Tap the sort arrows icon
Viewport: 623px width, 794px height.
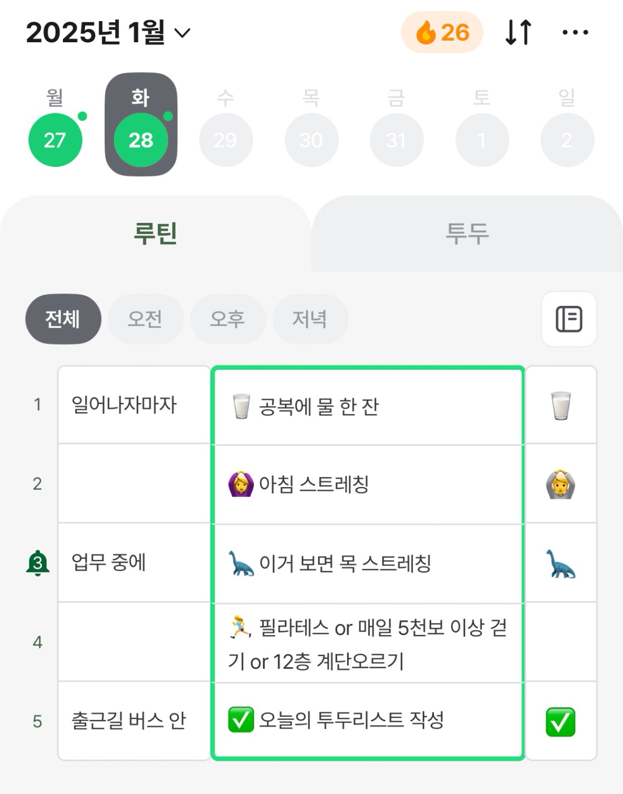point(518,32)
